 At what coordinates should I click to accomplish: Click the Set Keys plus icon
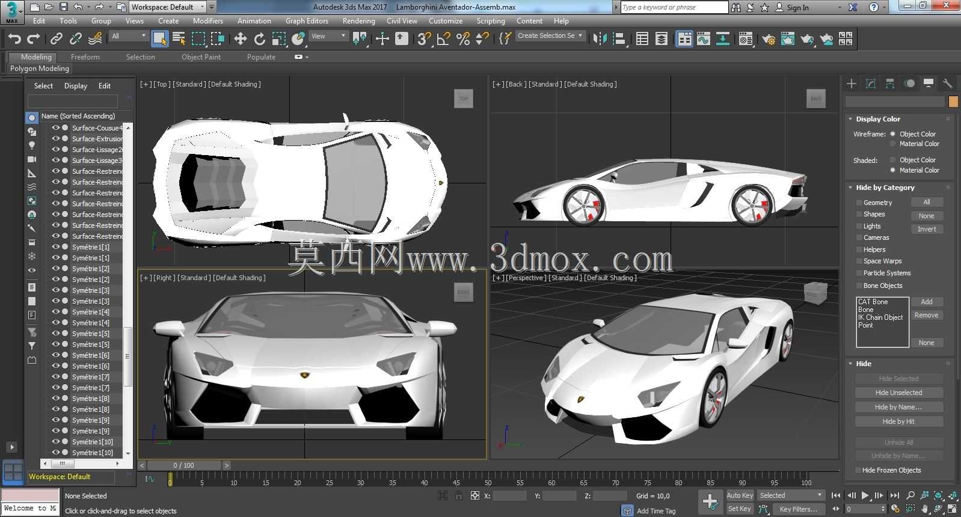pyautogui.click(x=710, y=501)
